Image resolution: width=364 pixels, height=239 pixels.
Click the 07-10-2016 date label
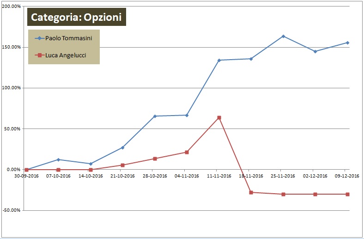click(58, 176)
